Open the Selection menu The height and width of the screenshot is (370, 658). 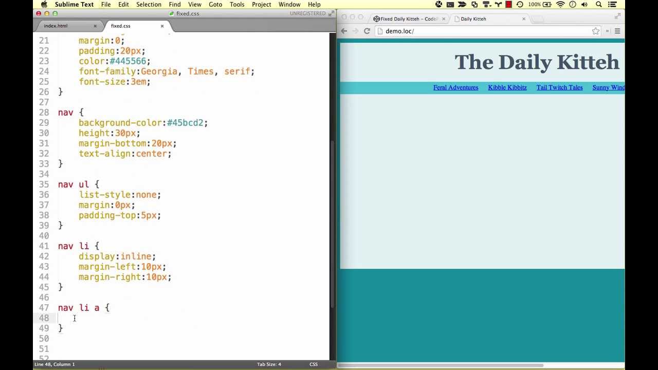click(x=149, y=4)
